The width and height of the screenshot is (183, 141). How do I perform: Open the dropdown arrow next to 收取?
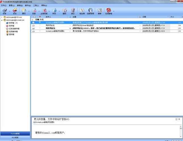(10, 11)
